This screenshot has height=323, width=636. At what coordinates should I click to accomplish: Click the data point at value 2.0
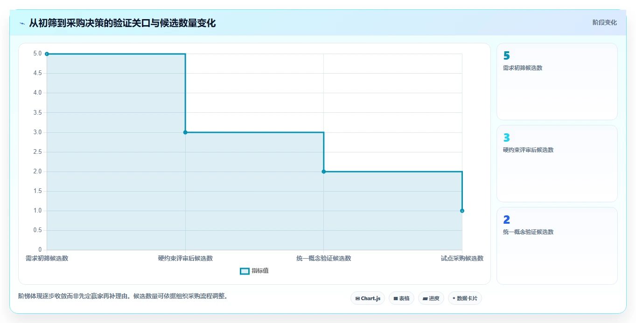[324, 172]
